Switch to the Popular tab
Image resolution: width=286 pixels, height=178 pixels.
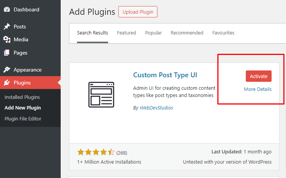[x=153, y=33]
